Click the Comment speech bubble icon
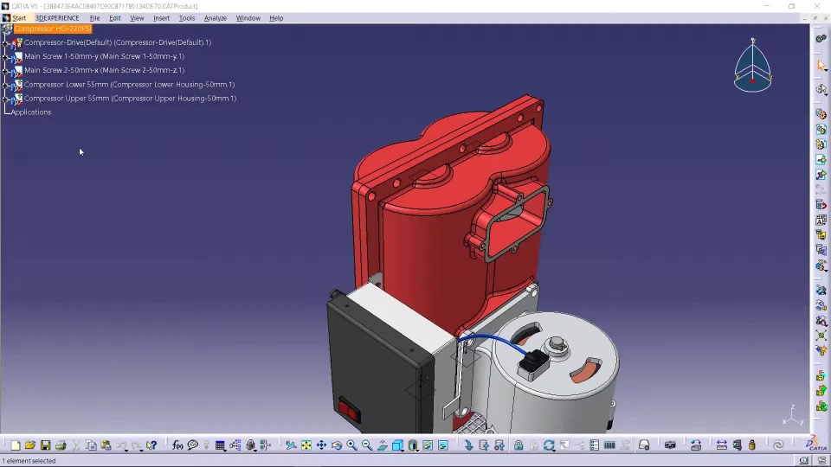The width and height of the screenshot is (831, 467). tap(193, 445)
